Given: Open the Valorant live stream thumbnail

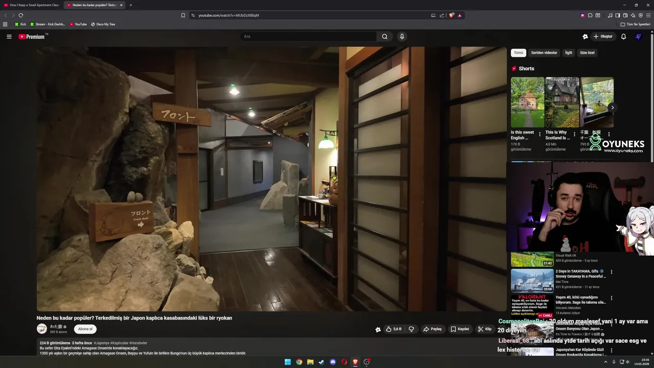Looking at the screenshot, I should [x=532, y=306].
